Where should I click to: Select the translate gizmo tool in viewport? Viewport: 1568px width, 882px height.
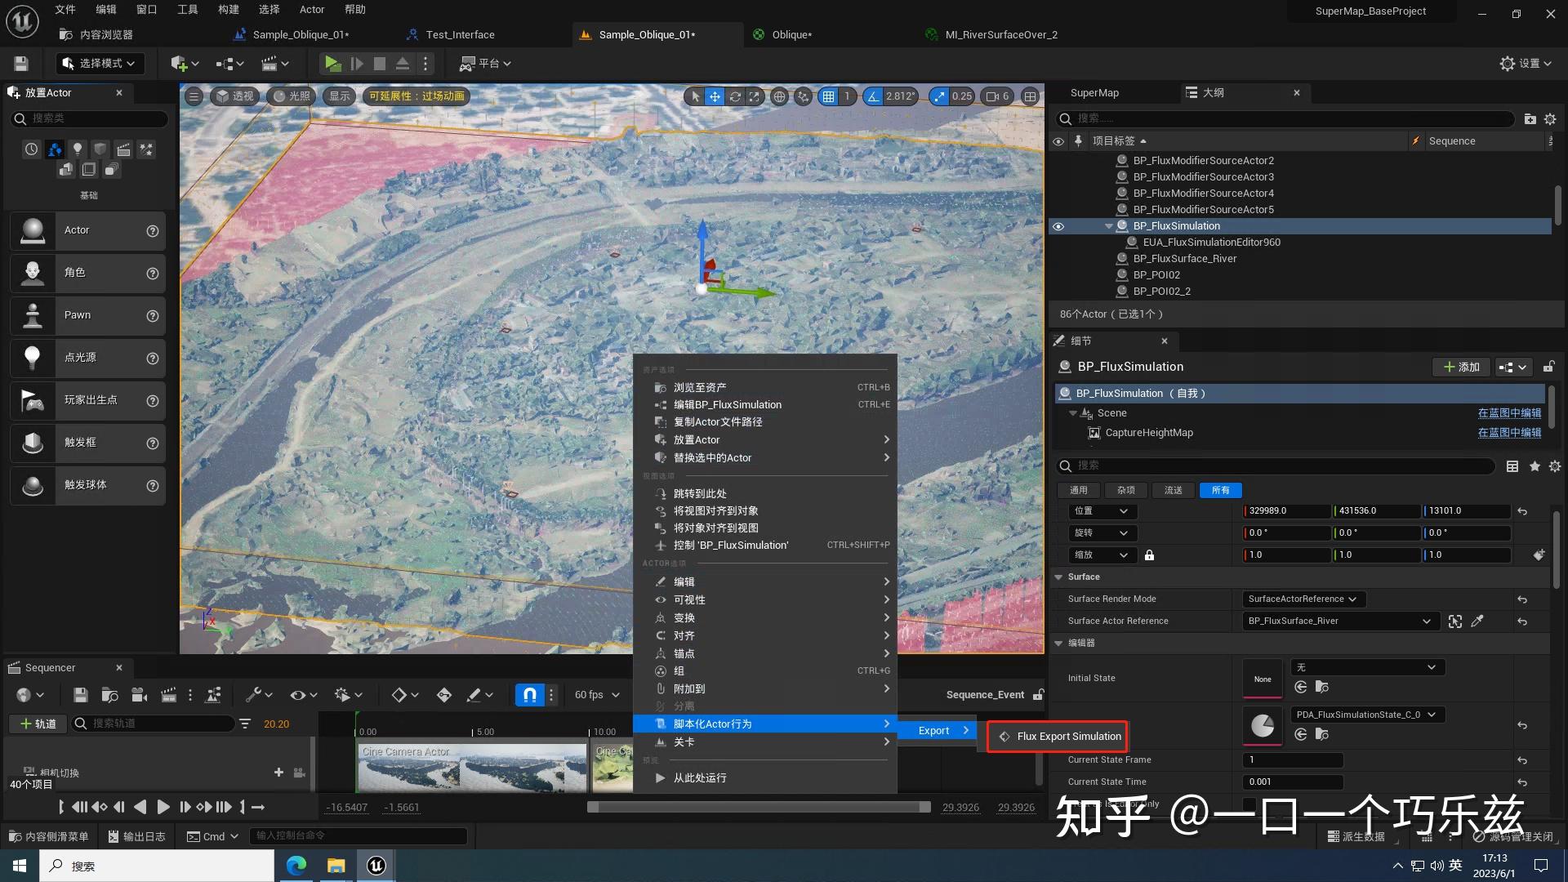click(715, 96)
